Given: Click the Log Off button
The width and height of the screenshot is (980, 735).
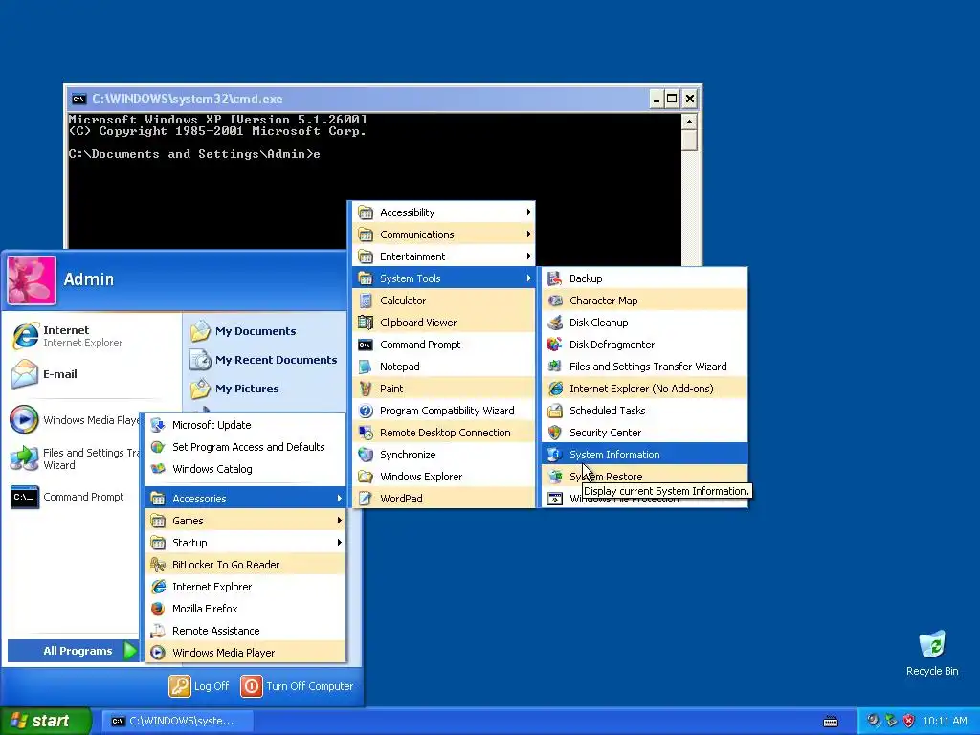Looking at the screenshot, I should pos(199,686).
